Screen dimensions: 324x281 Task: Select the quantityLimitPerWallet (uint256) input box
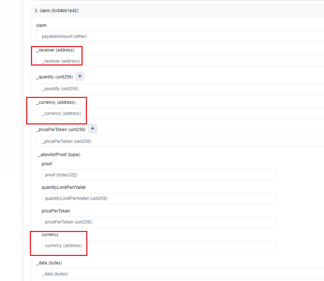158,199
